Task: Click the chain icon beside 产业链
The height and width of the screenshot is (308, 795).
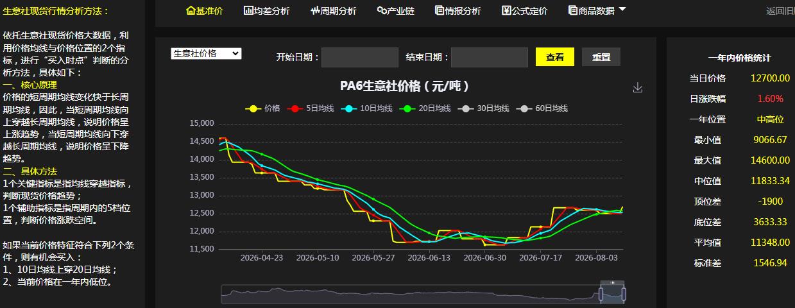Action: tap(381, 10)
